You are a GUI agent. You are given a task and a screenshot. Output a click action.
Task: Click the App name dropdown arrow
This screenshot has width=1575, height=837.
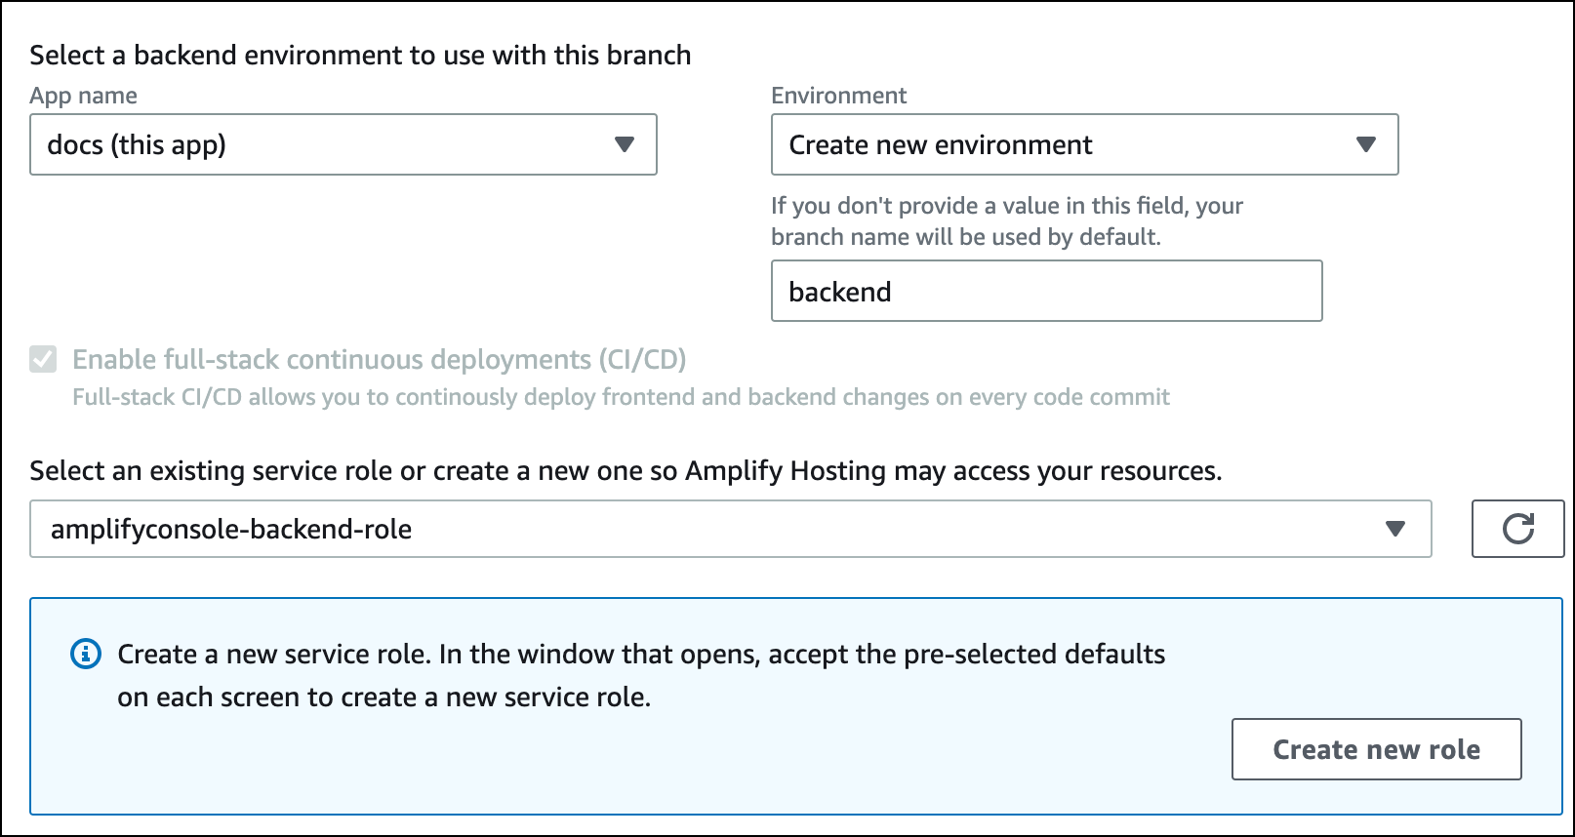[x=625, y=144]
